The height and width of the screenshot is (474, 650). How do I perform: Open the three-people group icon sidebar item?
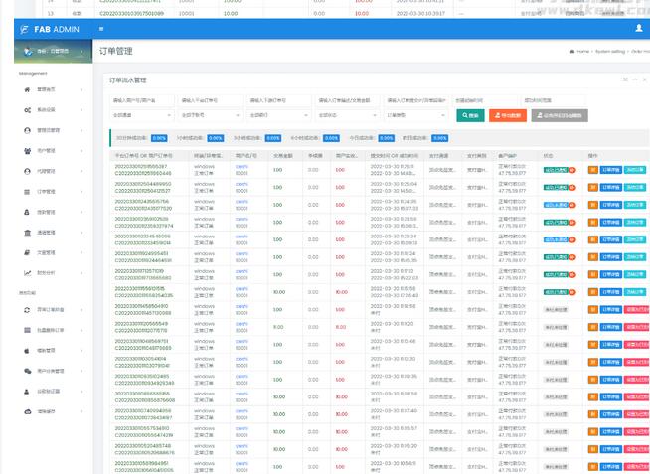[27, 151]
